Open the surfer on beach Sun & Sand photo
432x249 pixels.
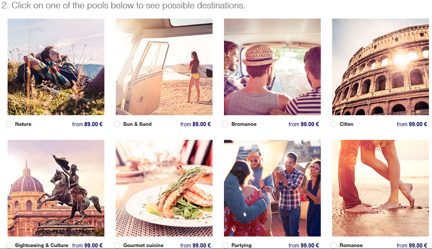click(x=164, y=67)
